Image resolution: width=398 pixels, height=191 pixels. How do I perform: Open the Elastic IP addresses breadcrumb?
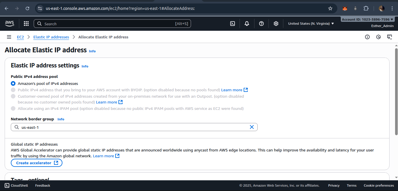(x=51, y=37)
